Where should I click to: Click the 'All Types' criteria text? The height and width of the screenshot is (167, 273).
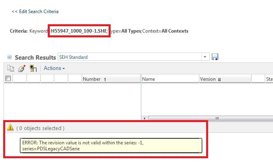tap(131, 31)
